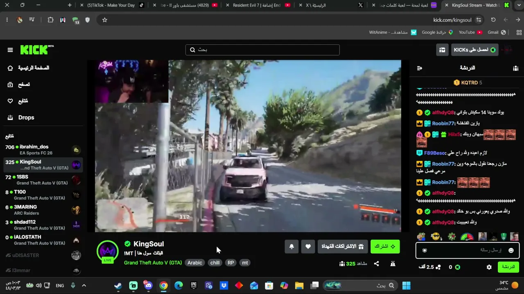Click the live gameplay video player

[x=248, y=146]
